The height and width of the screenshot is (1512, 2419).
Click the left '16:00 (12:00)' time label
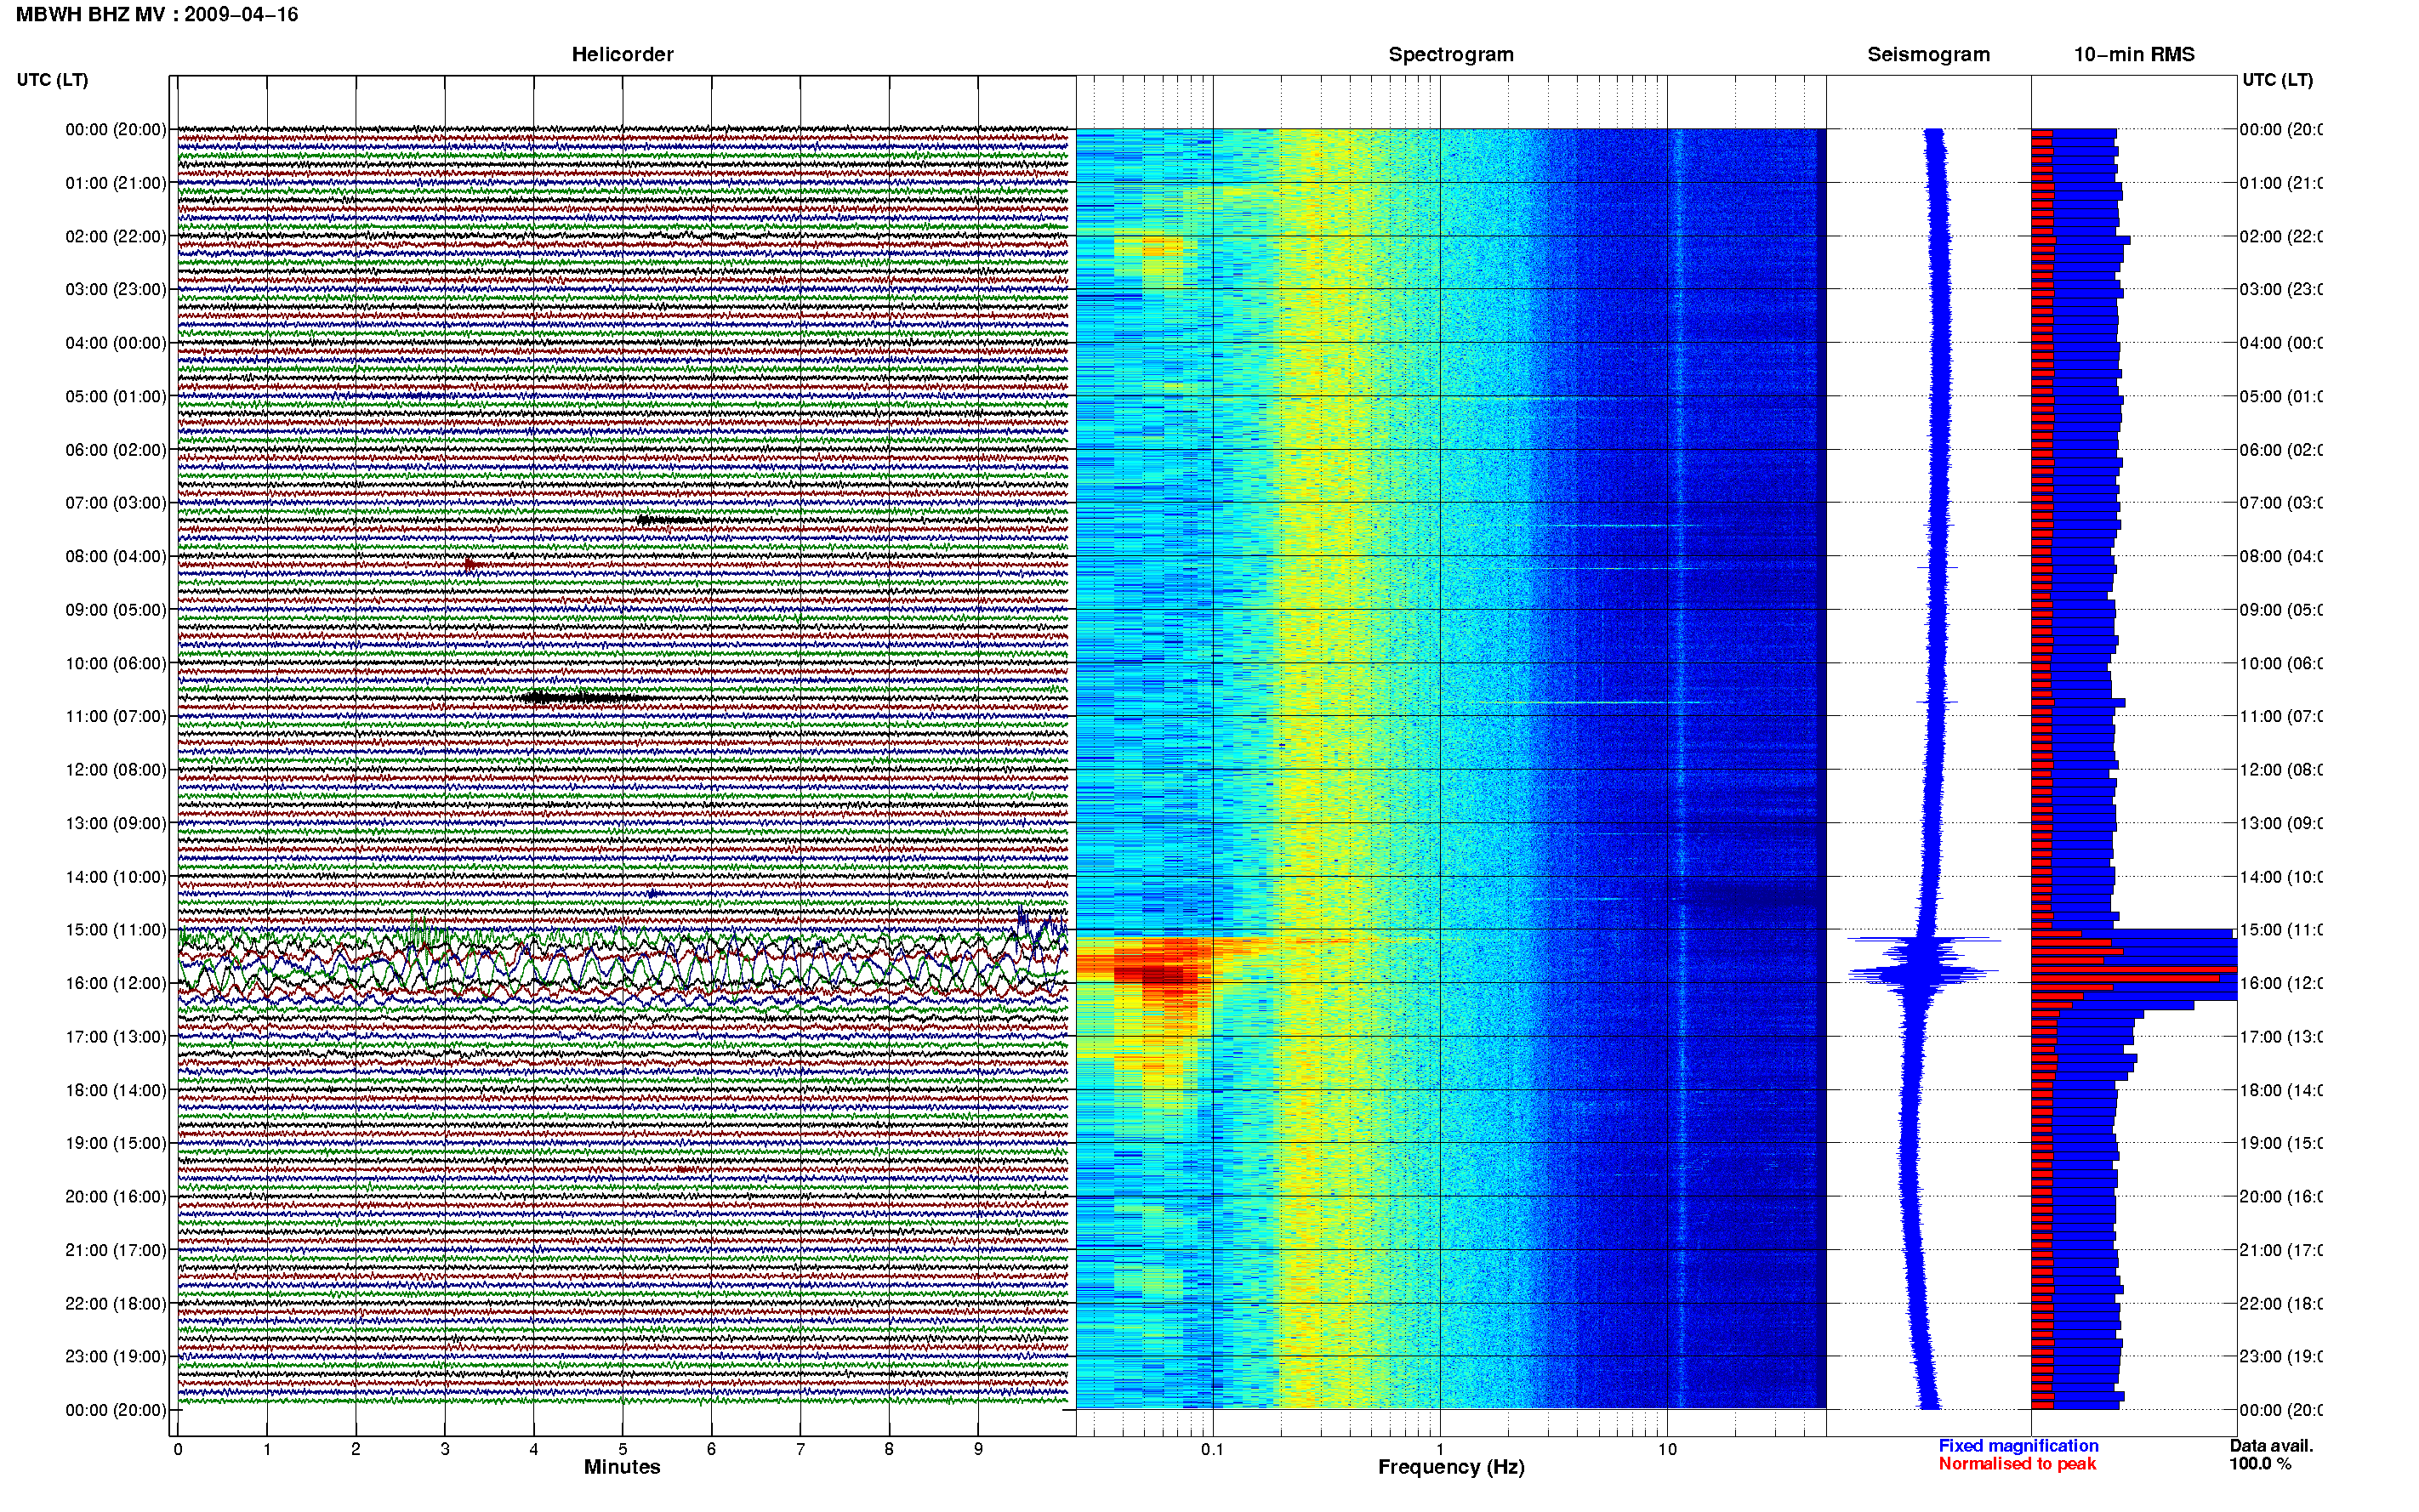click(x=116, y=983)
